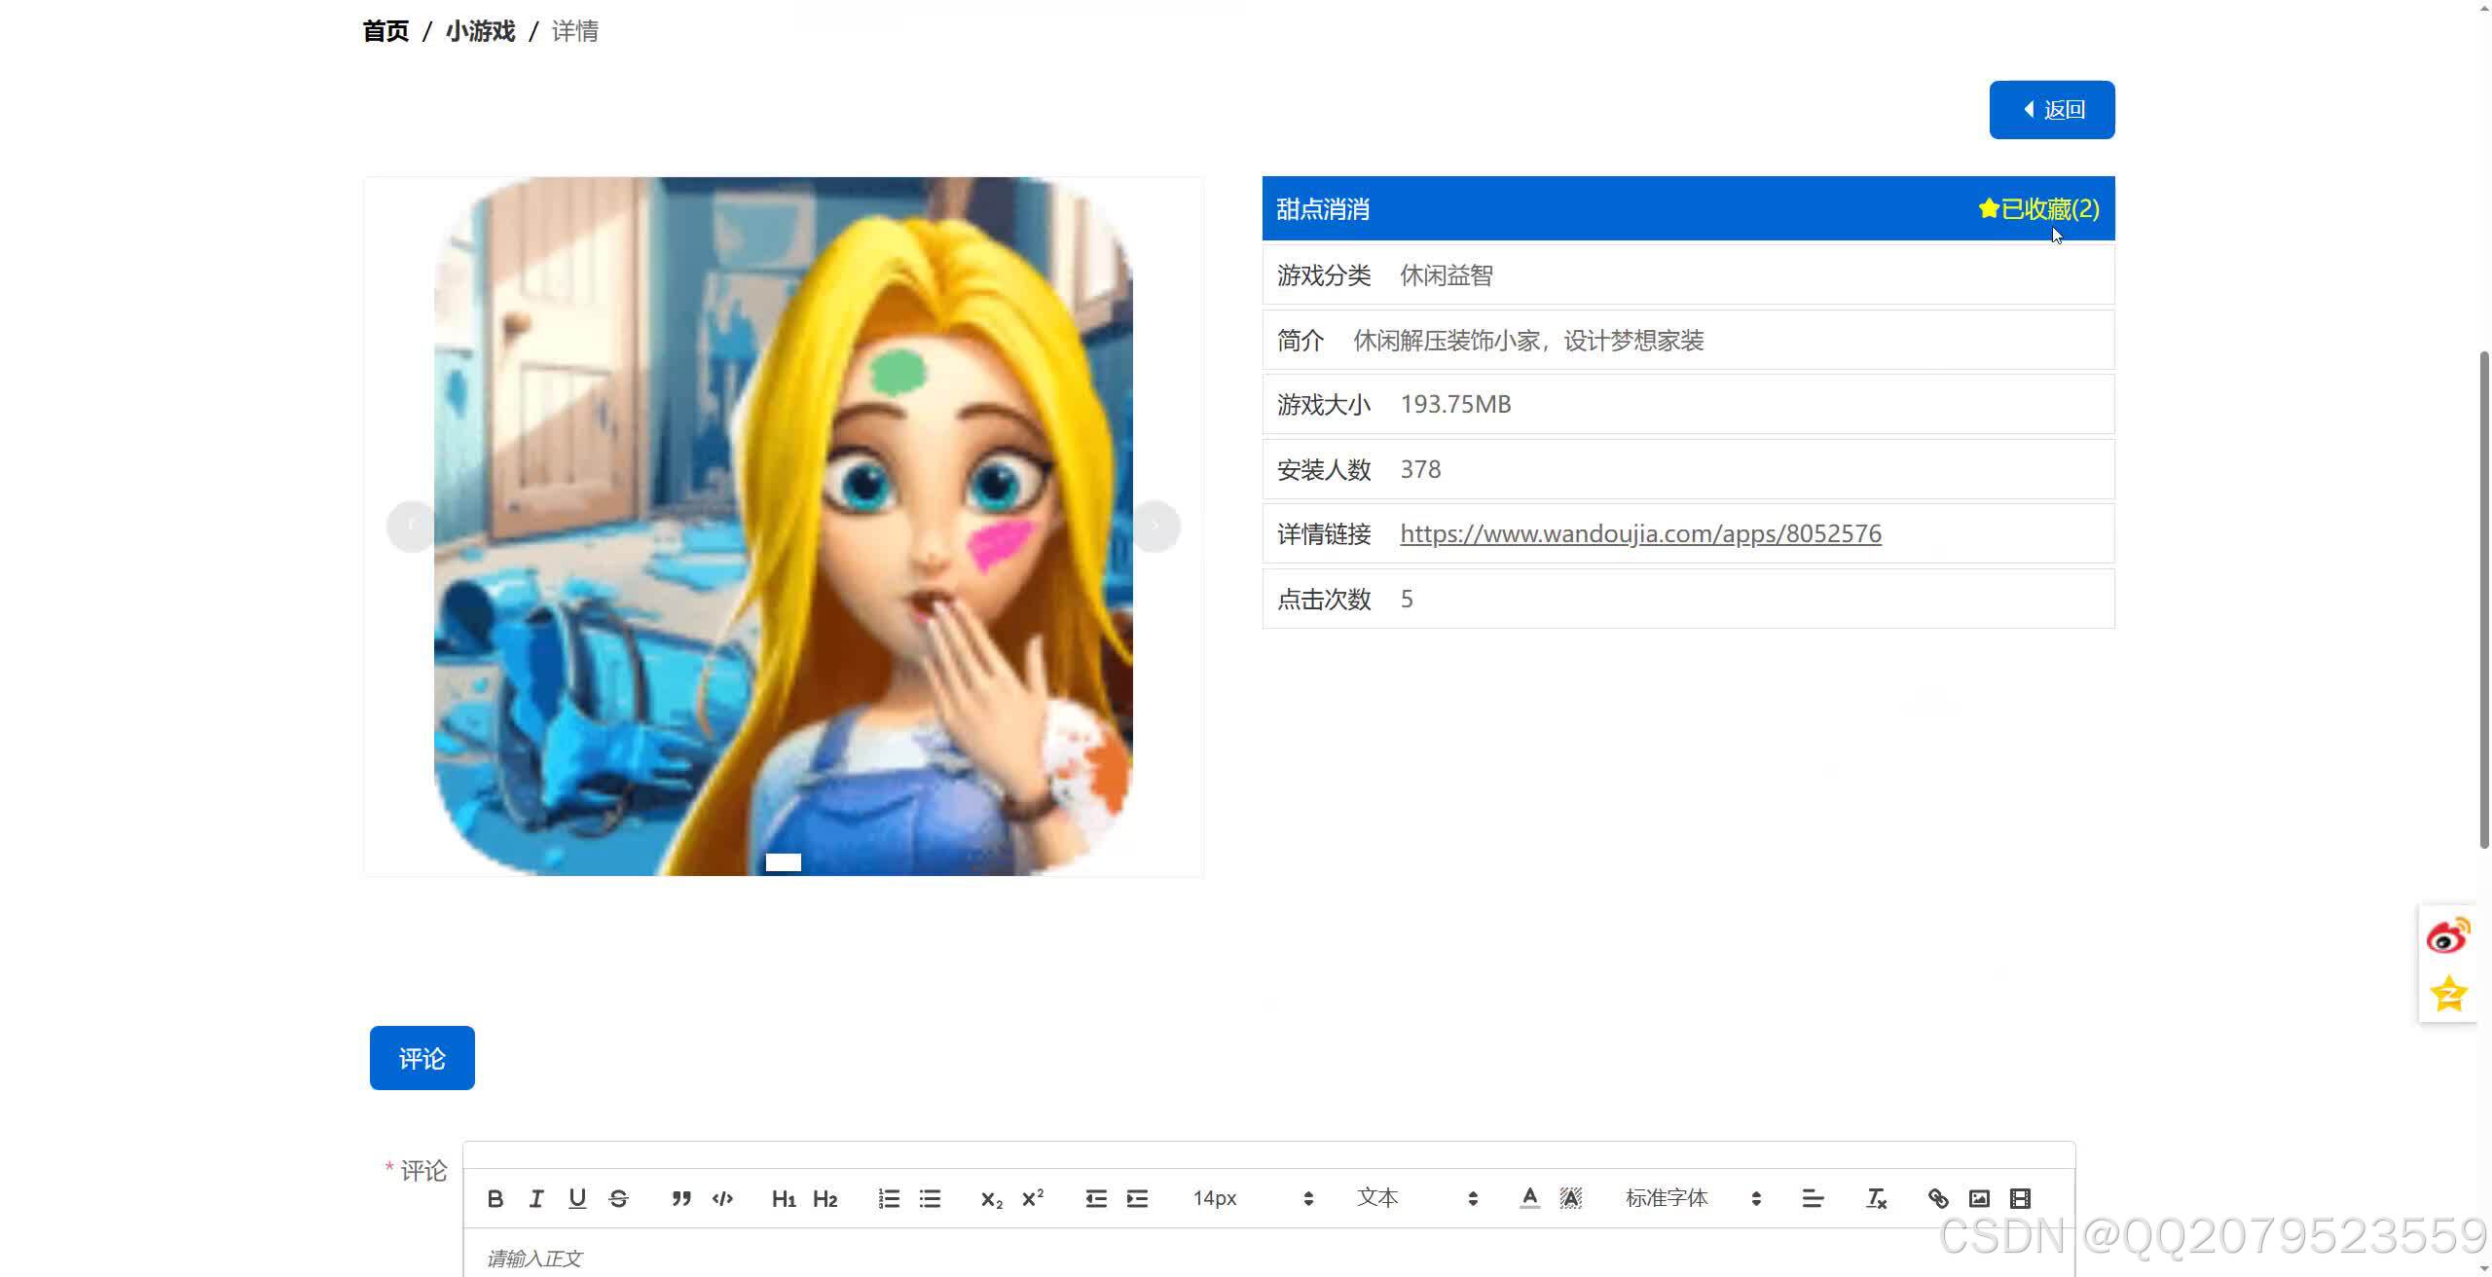The image size is (2492, 1277).
Task: Open the 文本 heading style dropdown
Action: point(1417,1198)
